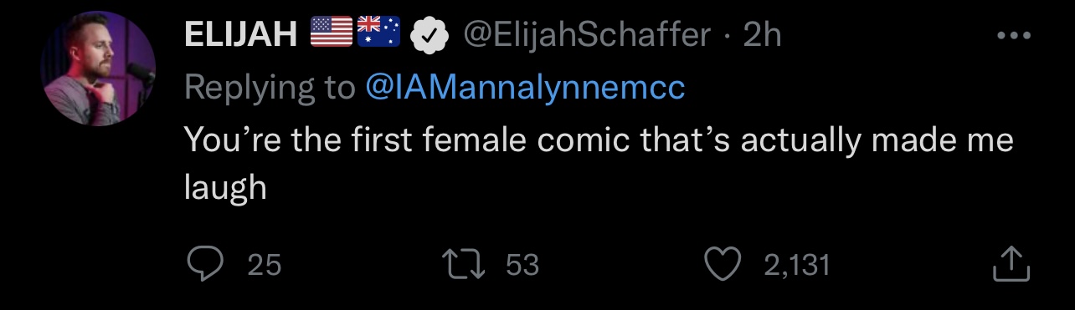Open the share tweet upload icon
Screen dimensions: 1075x310
click(1011, 264)
